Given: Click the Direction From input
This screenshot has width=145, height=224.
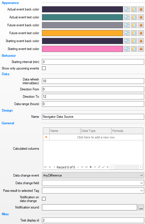Looking at the screenshot, I should pyautogui.click(x=93, y=89).
